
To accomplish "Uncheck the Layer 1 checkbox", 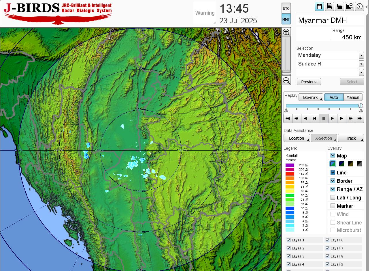I will [288, 240].
